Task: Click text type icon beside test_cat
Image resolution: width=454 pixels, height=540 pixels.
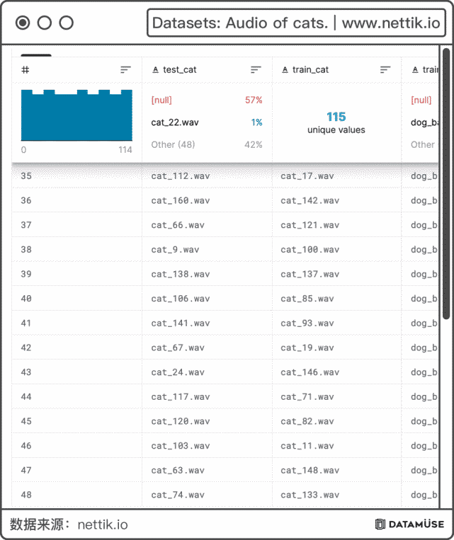Action: click(x=156, y=70)
